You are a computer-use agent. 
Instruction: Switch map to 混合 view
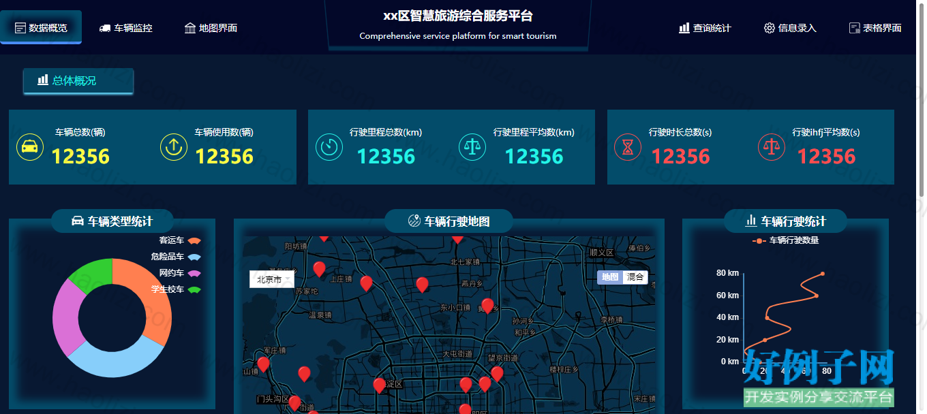coord(635,277)
